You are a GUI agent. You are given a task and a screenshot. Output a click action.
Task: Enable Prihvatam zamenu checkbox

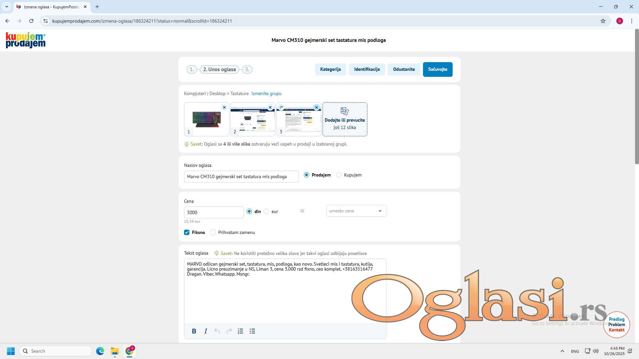pos(213,232)
